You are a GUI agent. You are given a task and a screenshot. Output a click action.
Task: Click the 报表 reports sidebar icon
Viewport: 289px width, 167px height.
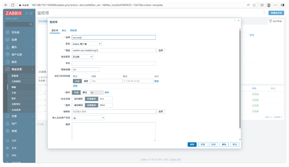click(x=7, y=62)
